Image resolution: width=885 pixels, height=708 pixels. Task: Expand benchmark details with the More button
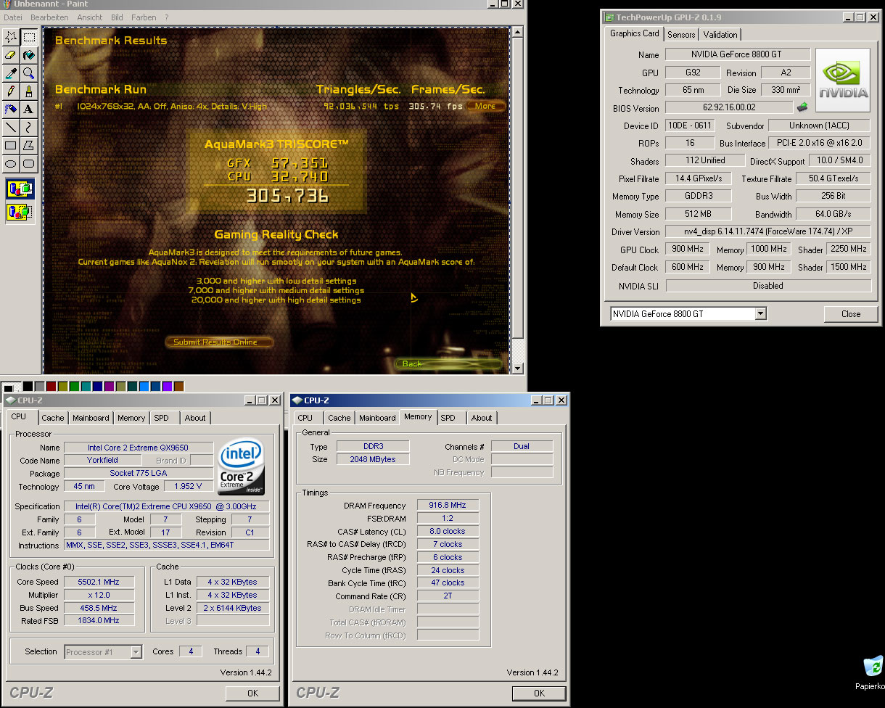(x=485, y=106)
